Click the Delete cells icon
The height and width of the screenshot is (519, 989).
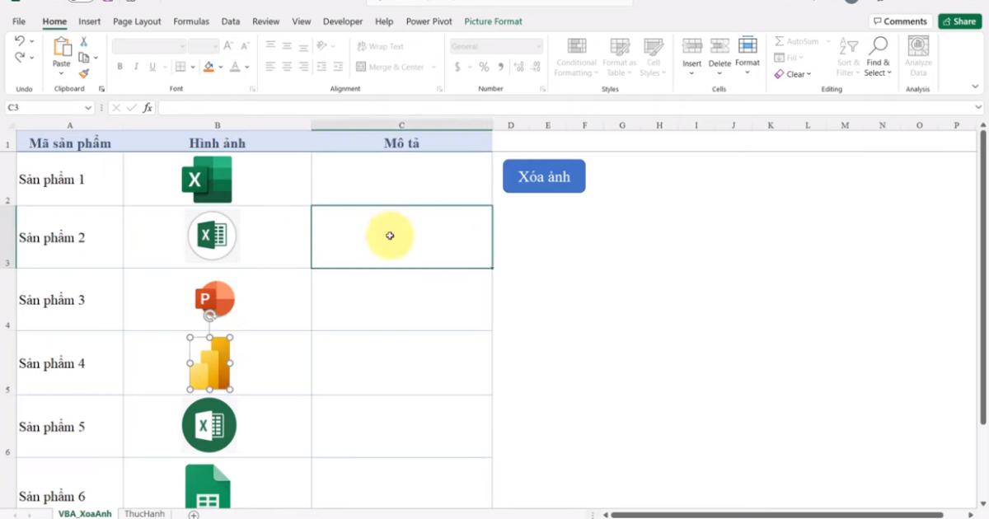pyautogui.click(x=719, y=46)
